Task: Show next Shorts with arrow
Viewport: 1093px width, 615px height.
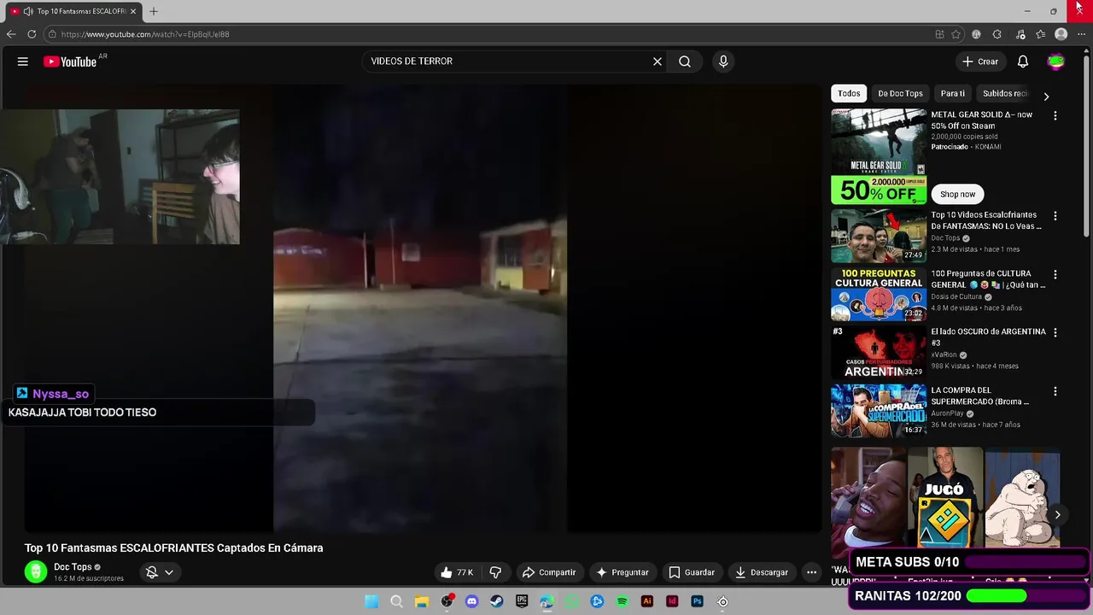Action: [1057, 514]
